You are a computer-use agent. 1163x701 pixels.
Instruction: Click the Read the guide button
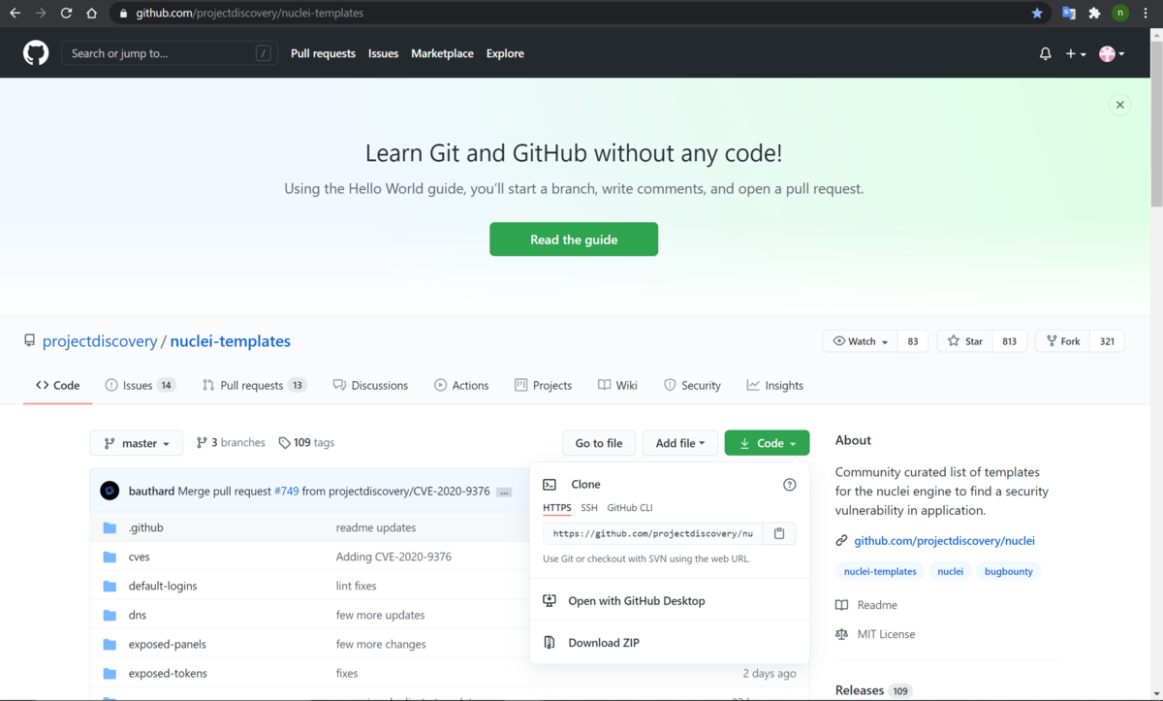(x=574, y=239)
